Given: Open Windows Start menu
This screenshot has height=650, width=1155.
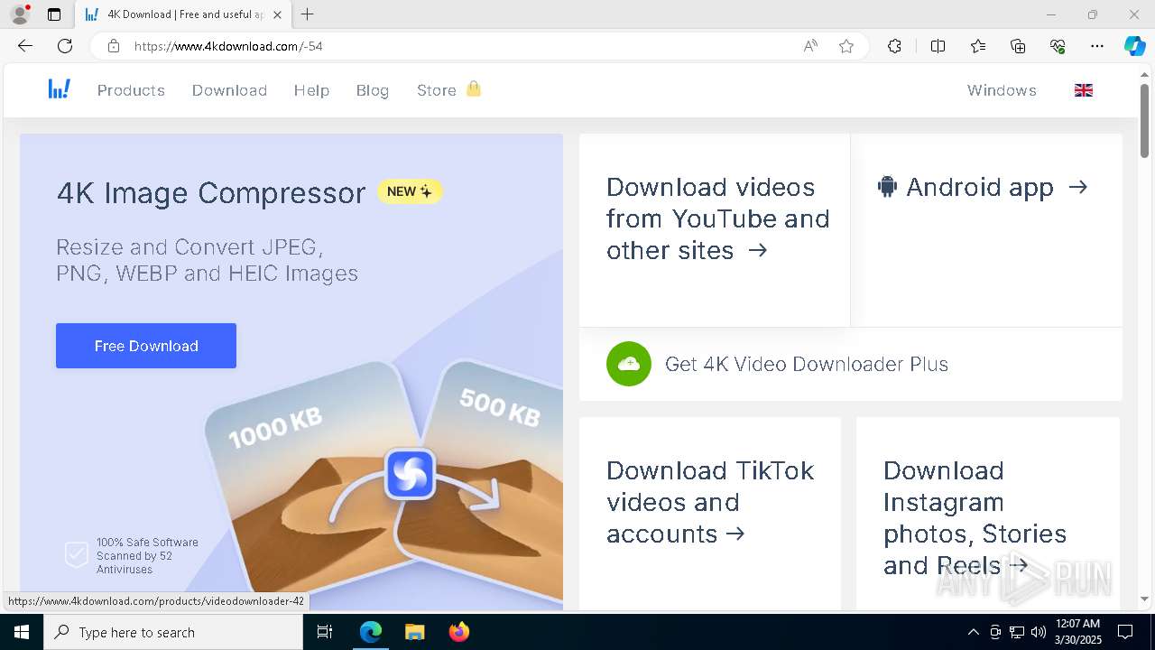Looking at the screenshot, I should [x=22, y=632].
